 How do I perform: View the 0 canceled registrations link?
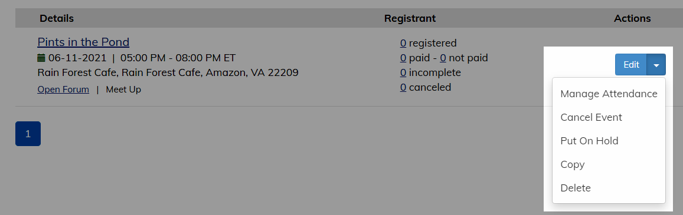point(403,87)
